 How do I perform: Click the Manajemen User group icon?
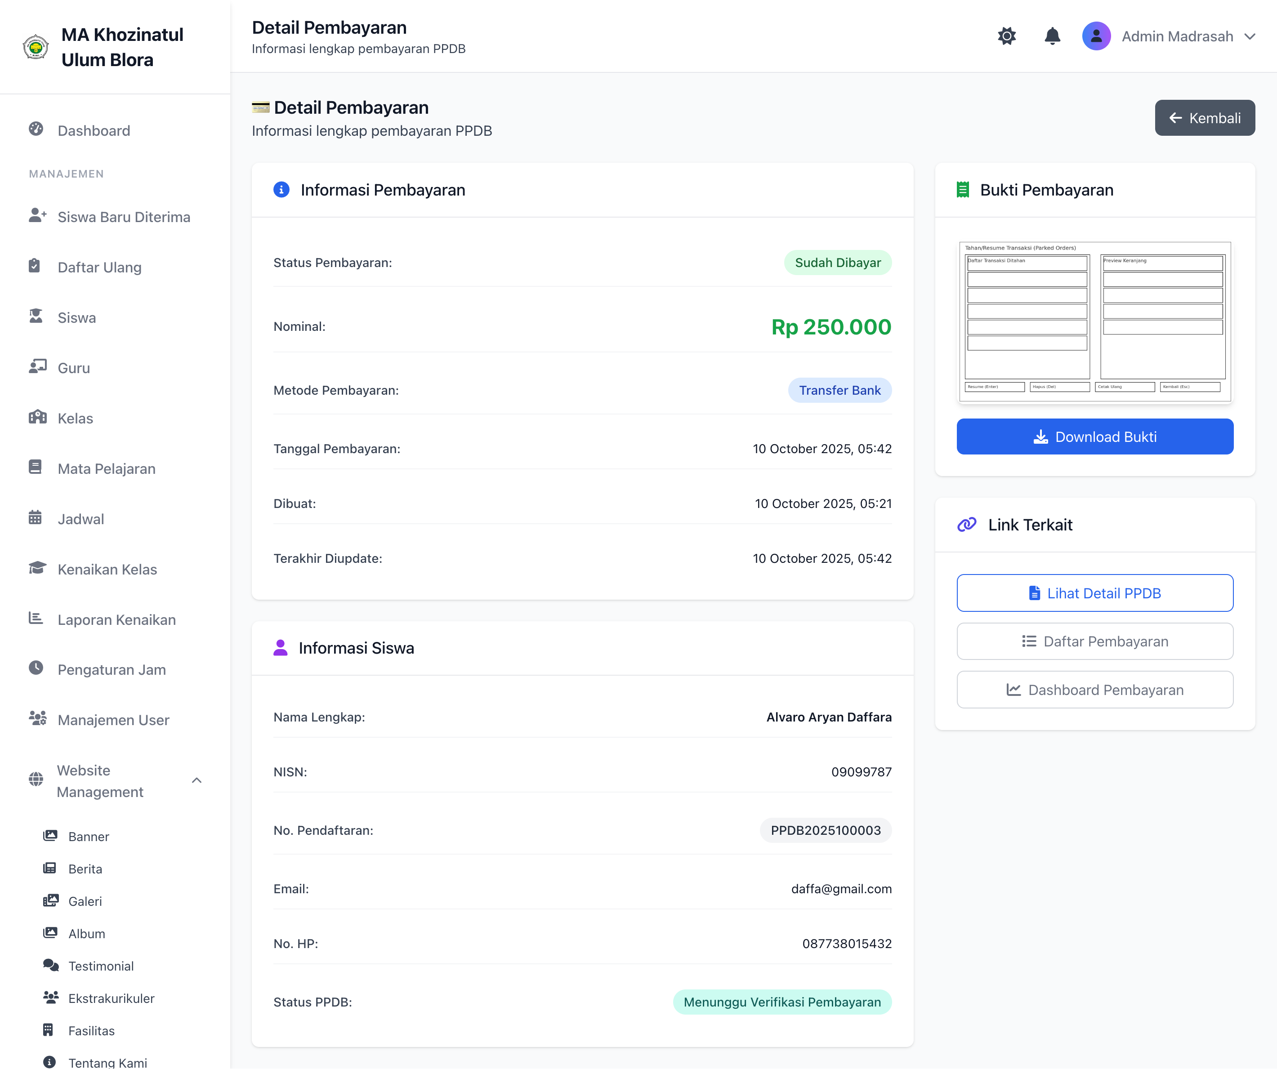(x=37, y=719)
